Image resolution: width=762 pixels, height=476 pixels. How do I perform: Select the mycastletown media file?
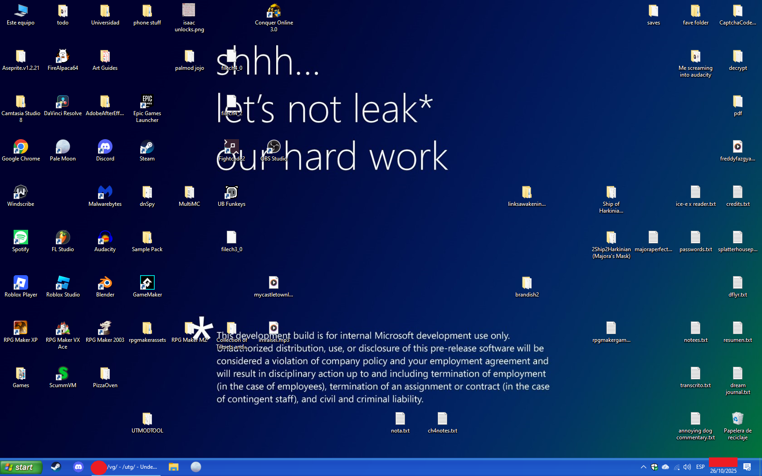tap(274, 287)
